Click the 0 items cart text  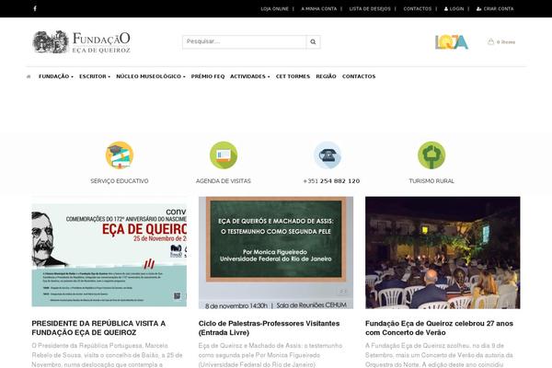click(x=506, y=42)
